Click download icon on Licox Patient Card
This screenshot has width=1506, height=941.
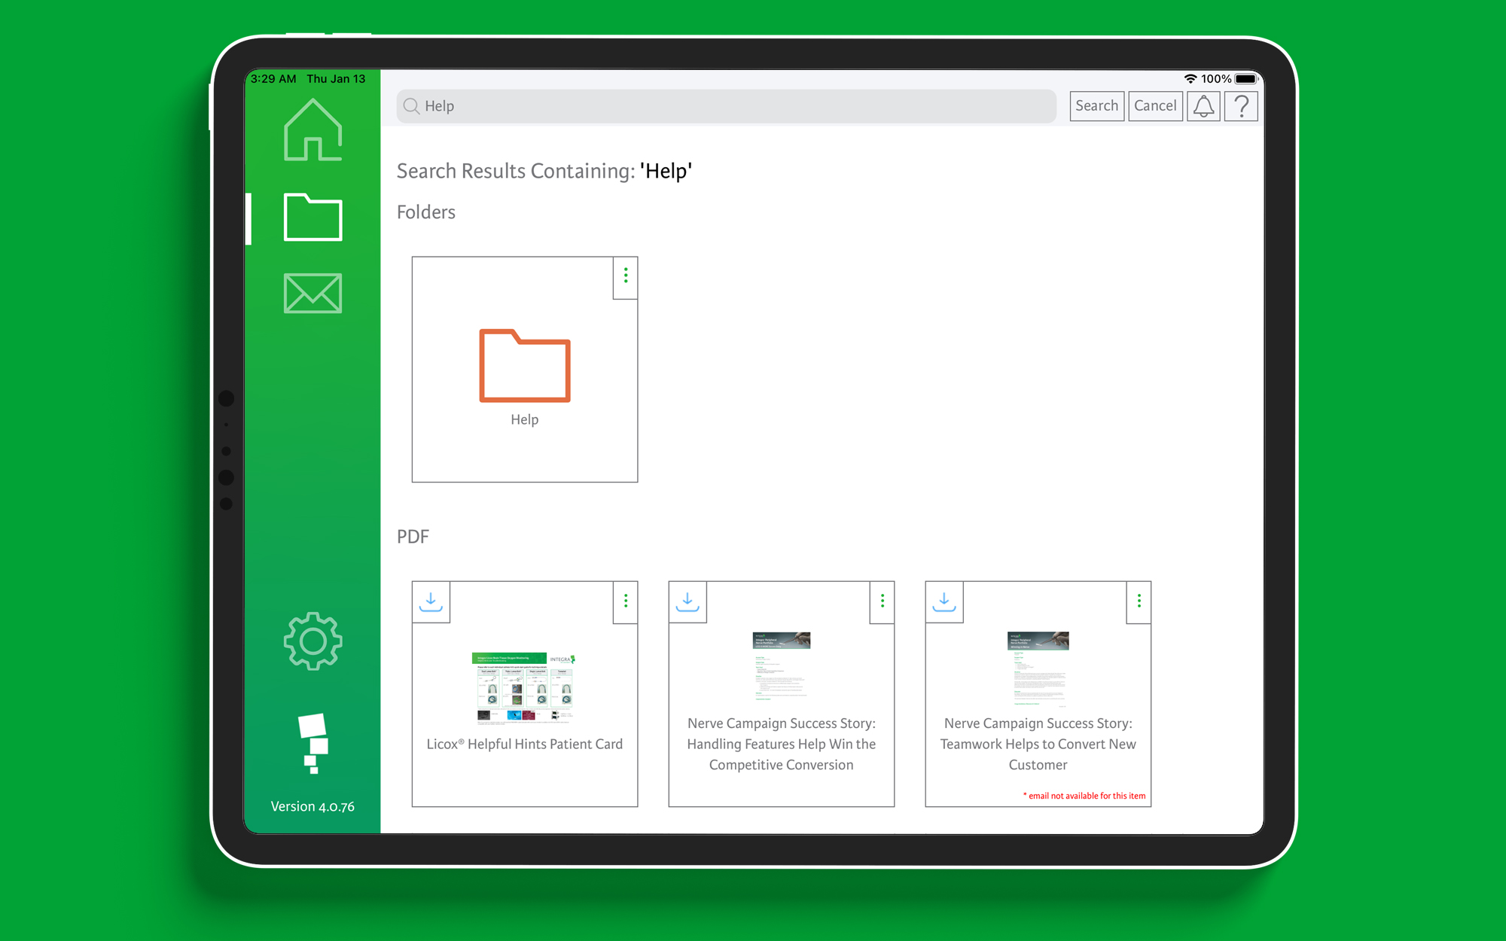click(431, 601)
